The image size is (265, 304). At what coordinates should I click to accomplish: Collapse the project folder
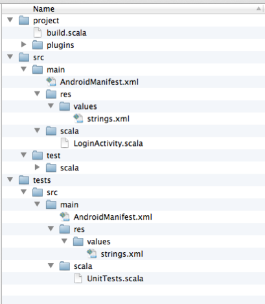tap(10, 20)
